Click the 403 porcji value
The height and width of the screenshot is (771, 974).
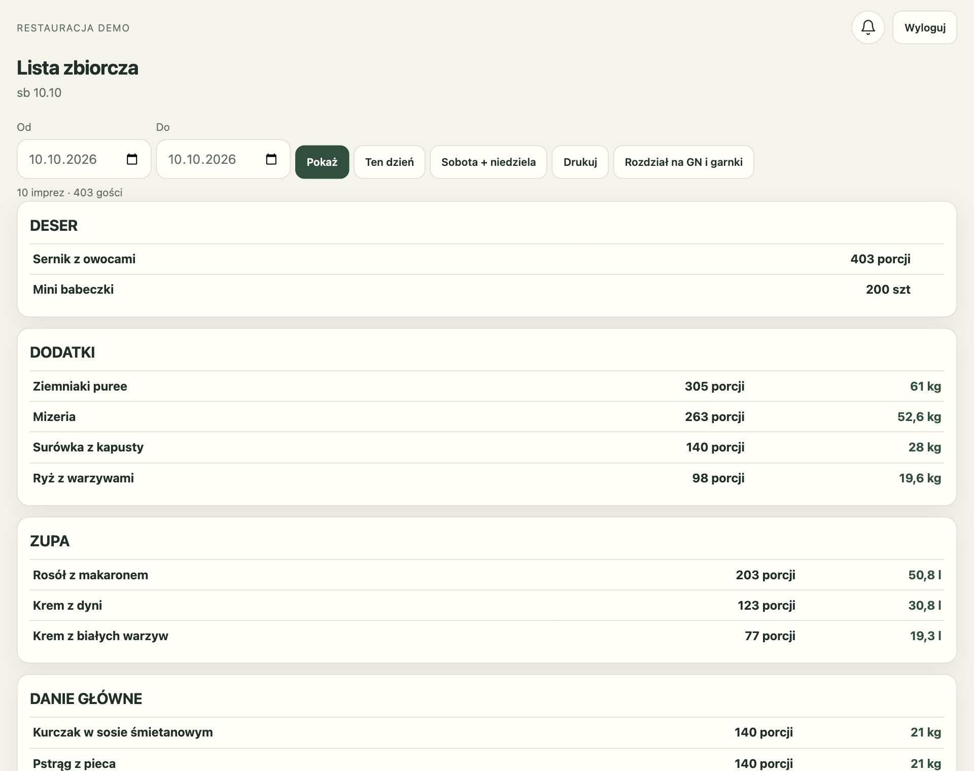coord(880,259)
